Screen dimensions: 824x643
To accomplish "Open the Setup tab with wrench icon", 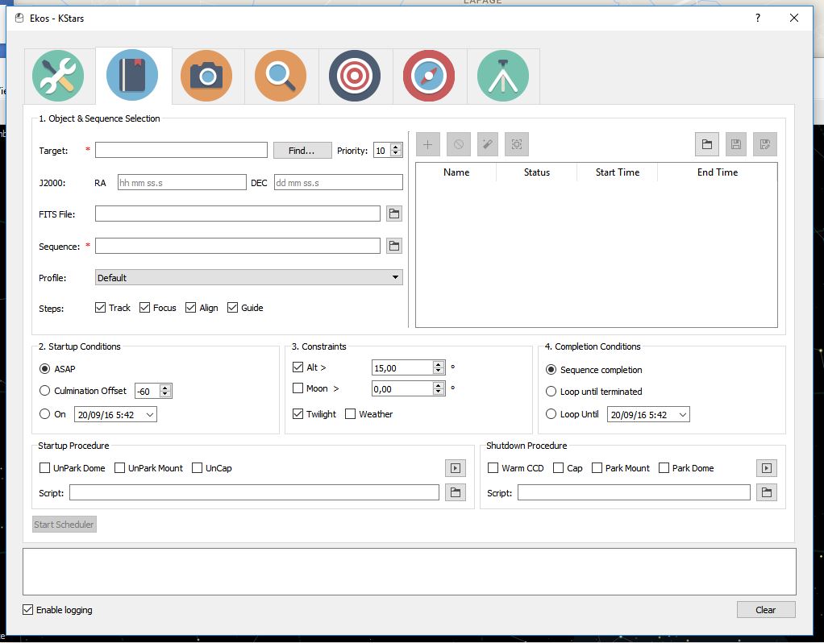I will (58, 76).
